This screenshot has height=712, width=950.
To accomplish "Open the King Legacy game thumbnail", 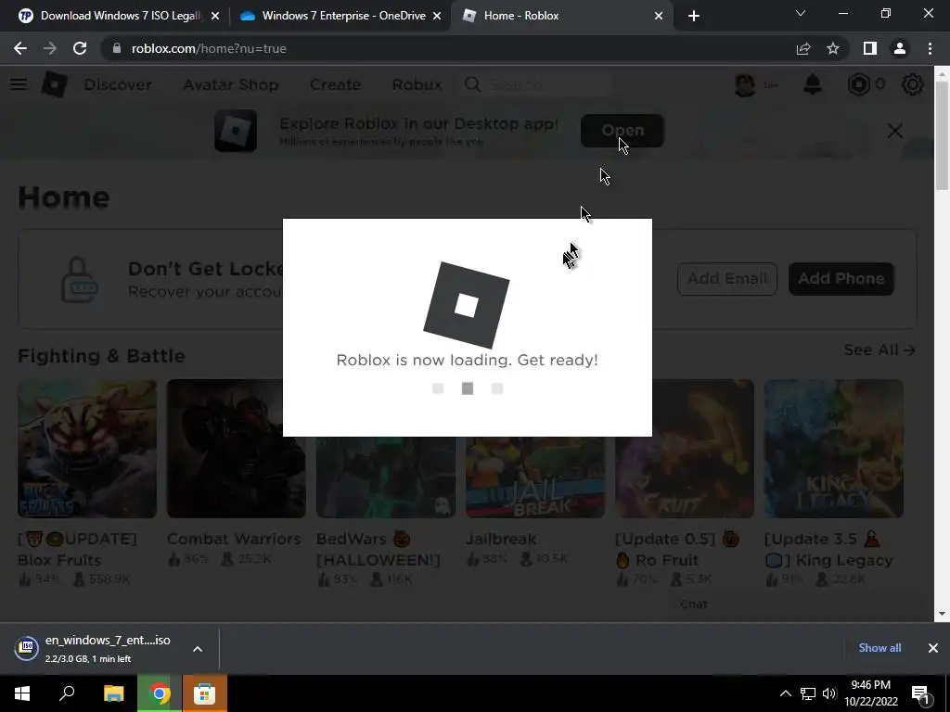I will pos(834,449).
